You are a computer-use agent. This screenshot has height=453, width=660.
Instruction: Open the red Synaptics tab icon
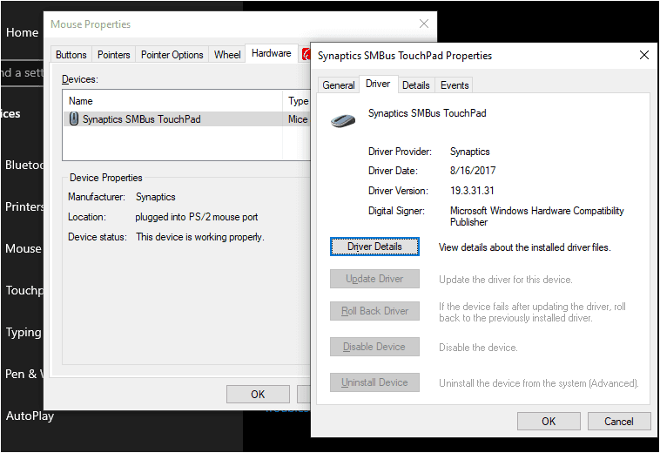[306, 54]
